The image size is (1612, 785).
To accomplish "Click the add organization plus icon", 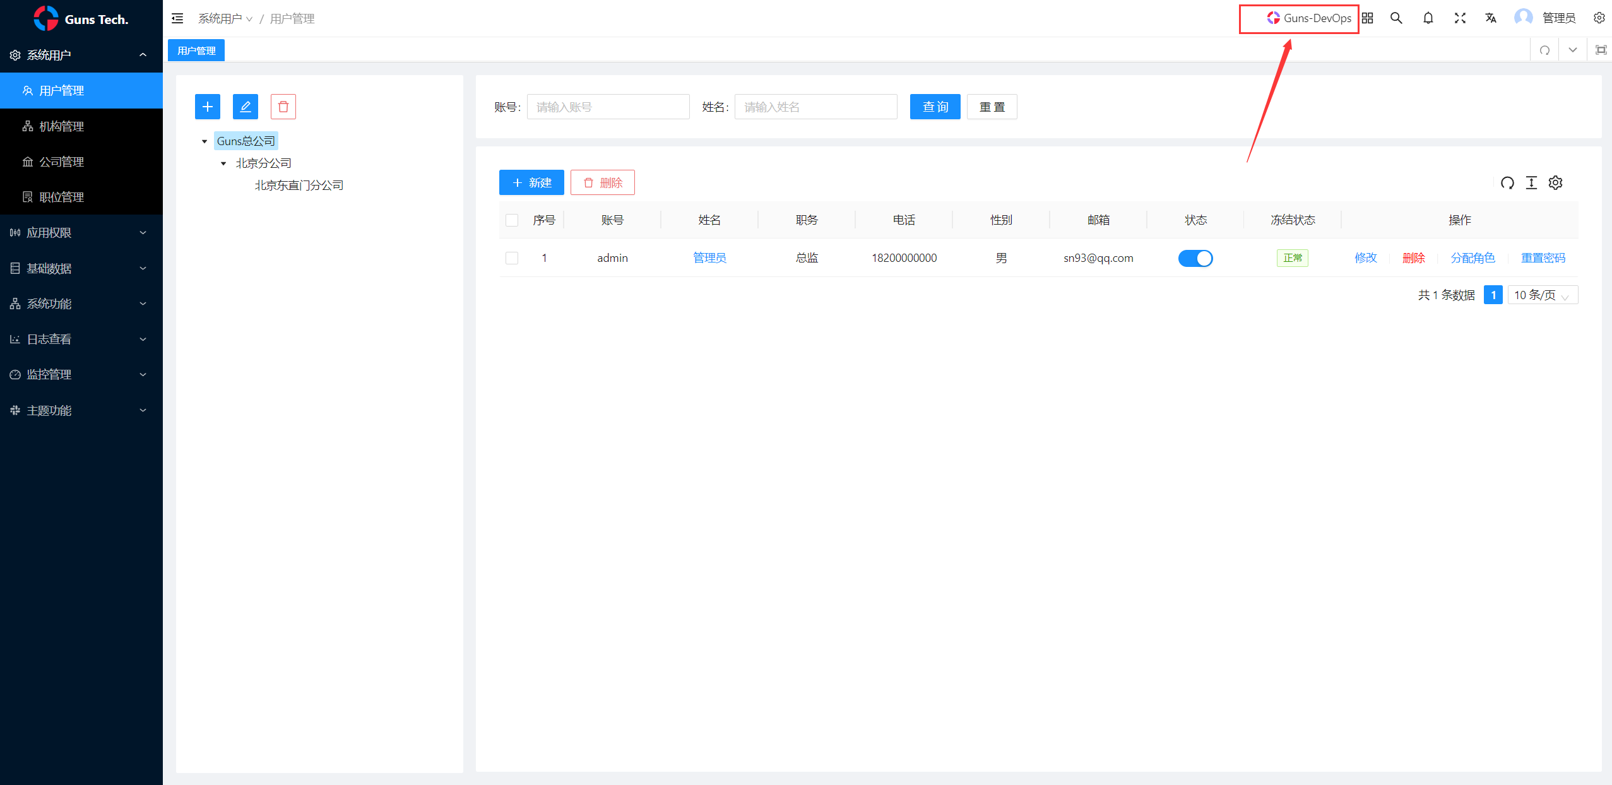I will pos(208,107).
